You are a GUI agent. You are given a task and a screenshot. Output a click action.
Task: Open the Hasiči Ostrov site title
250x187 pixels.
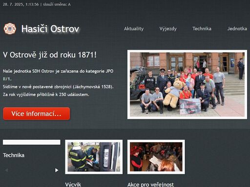point(50,29)
